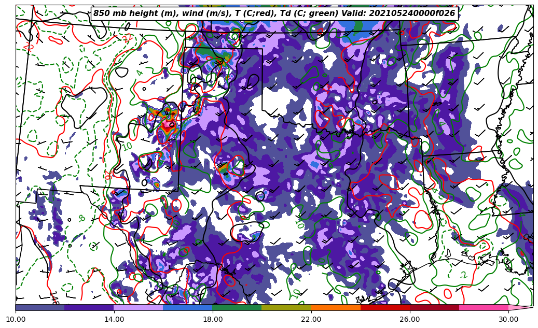This screenshot has height=328, width=538.
Task: Select the pink 28–30 colorbar segment
Action: coord(484,308)
